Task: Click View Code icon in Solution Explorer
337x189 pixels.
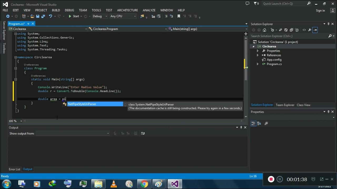Action: click(x=304, y=30)
